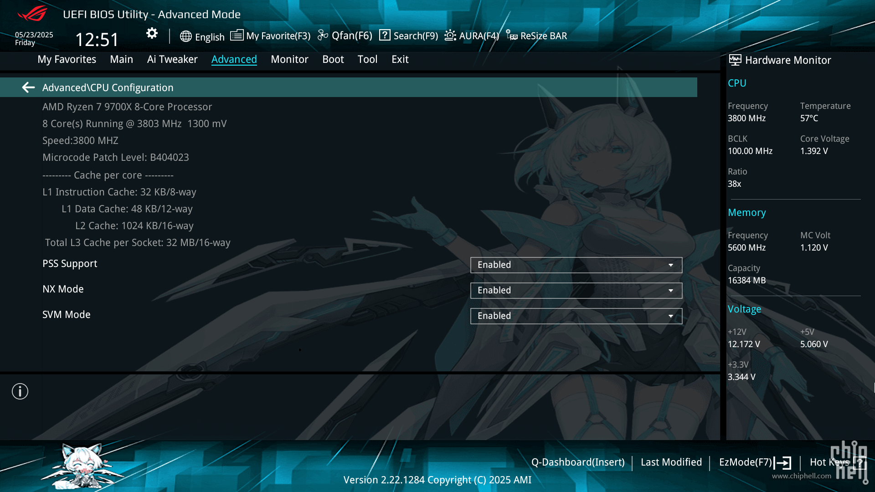Select the PSS Support label

(70, 264)
